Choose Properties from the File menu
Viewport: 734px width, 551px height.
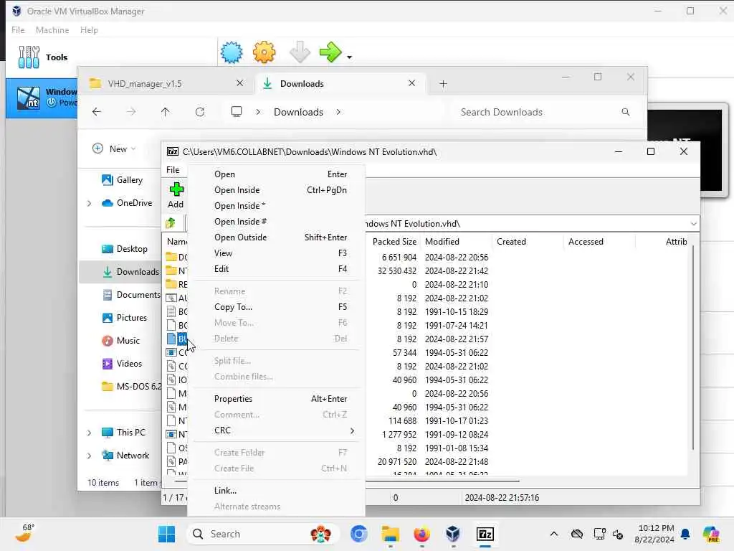(x=276, y=399)
